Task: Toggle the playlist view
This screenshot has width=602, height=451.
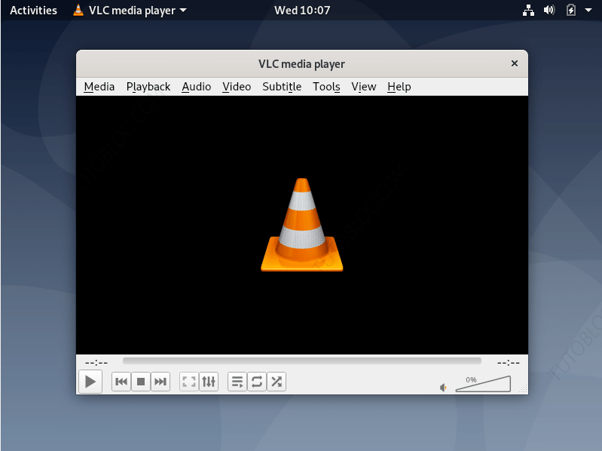Action: [x=237, y=382]
